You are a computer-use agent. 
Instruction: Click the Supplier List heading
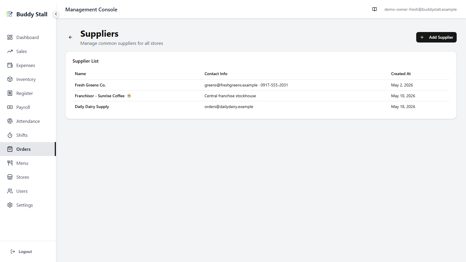pyautogui.click(x=85, y=61)
